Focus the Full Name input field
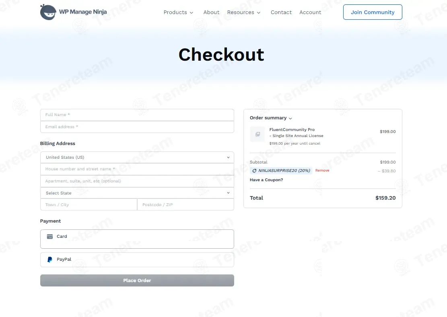The width and height of the screenshot is (447, 317). point(137,115)
